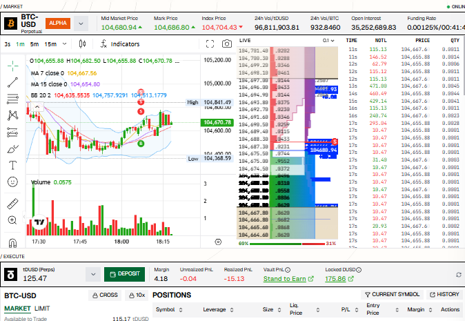Click the 471.00 notional trade row
The image size is (465, 321).
click(404, 86)
